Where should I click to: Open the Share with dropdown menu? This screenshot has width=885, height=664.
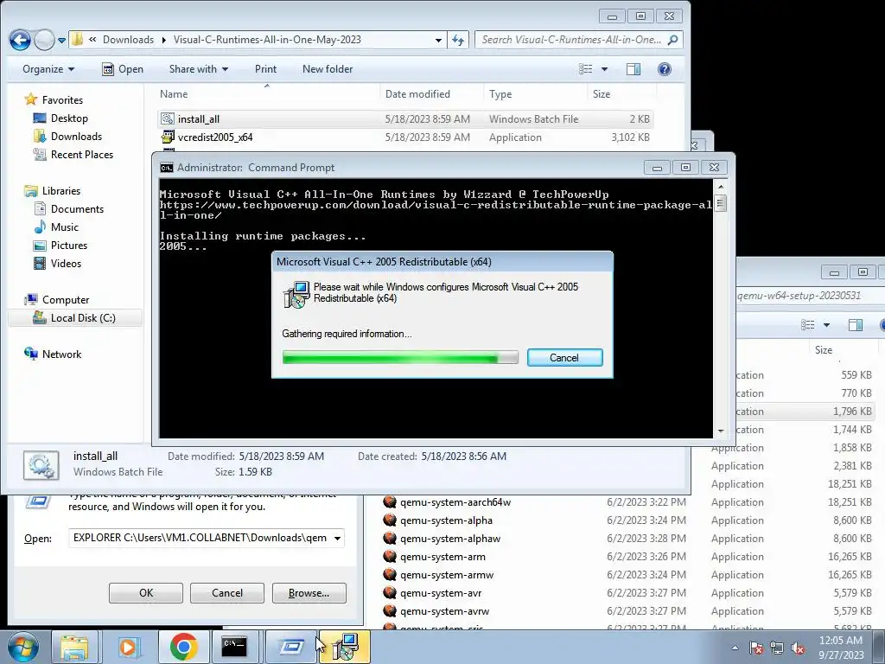tap(199, 69)
